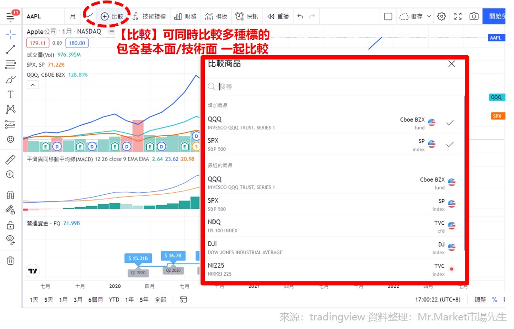The height and width of the screenshot is (329, 514).
Task: Set range to 5年
Action: click(144, 299)
